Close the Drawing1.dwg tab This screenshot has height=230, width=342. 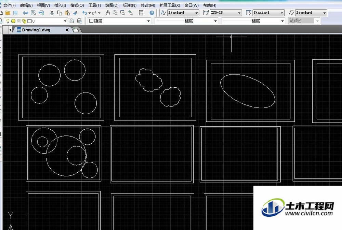click(x=67, y=30)
